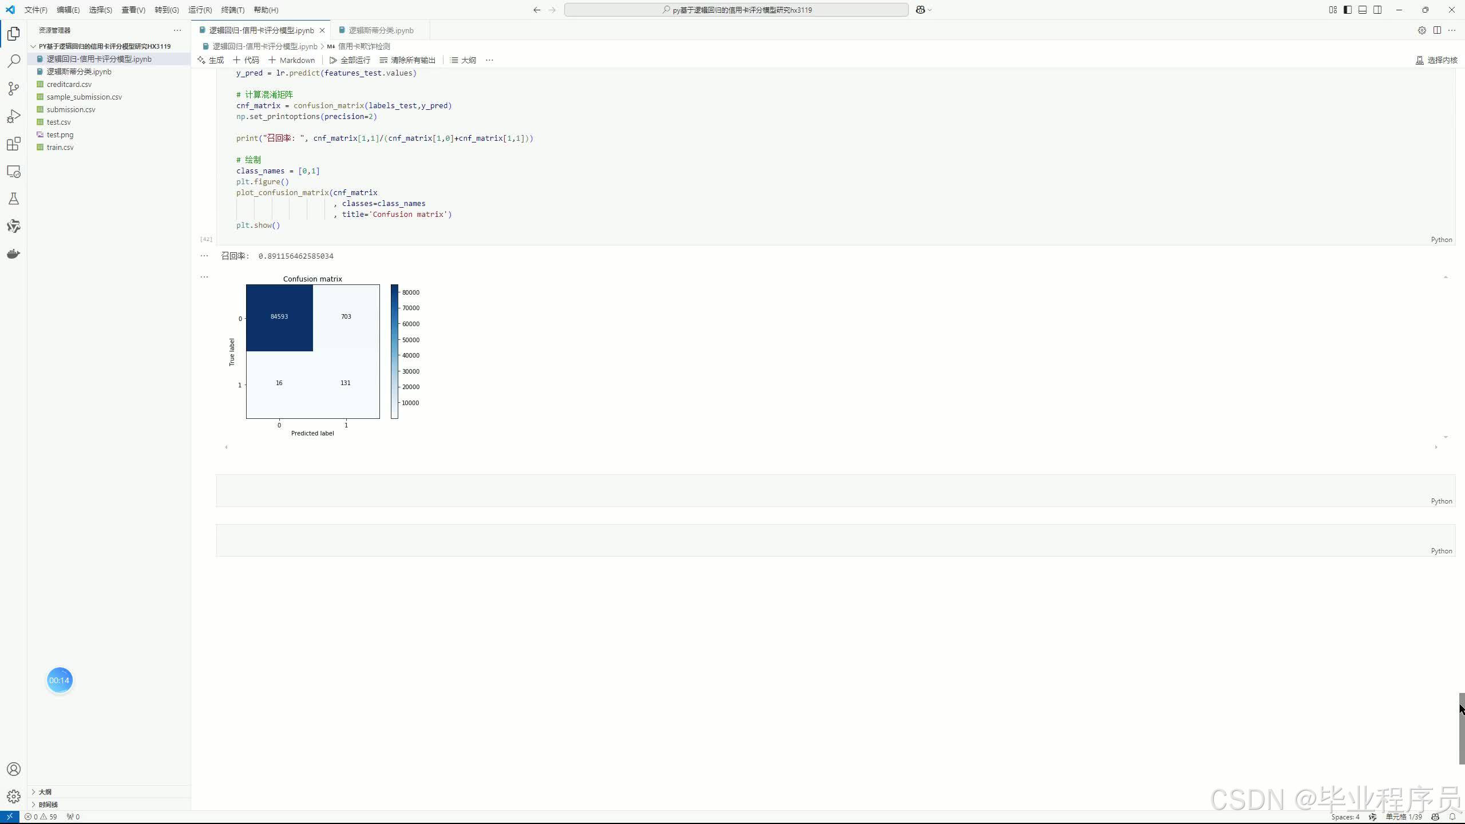The width and height of the screenshot is (1465, 824).
Task: Expand the 时间线 timeline section
Action: [x=48, y=805]
